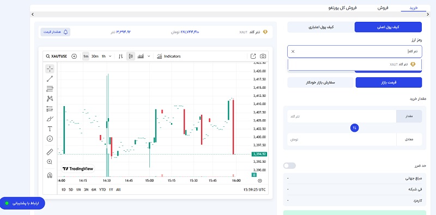The width and height of the screenshot is (436, 215).
Task: Pick the ruler measure tool
Action: tap(50, 152)
